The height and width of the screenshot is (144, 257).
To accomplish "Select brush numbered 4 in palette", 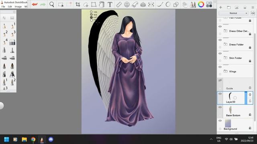I will click(5, 42).
